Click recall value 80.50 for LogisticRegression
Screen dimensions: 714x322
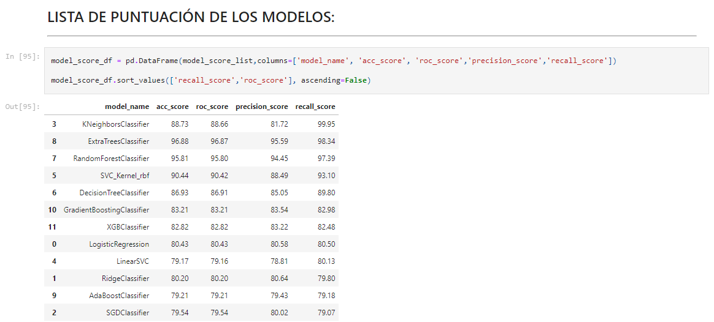(x=326, y=244)
